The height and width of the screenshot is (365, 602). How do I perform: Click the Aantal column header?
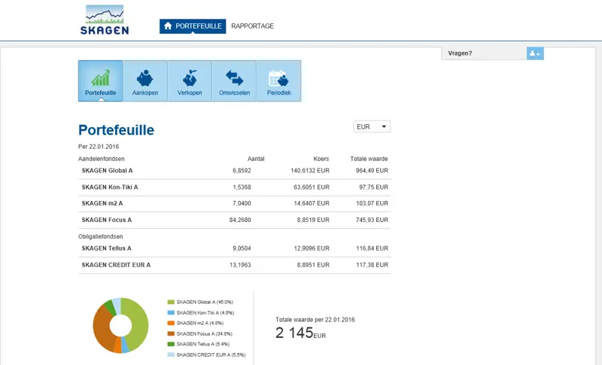[256, 159]
